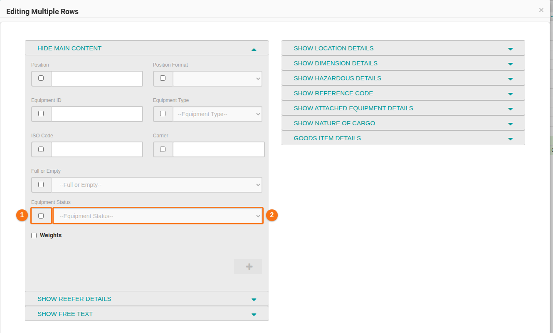Toggle the Full or Empty checkbox
Screen dimensions: 553x333
(41, 184)
